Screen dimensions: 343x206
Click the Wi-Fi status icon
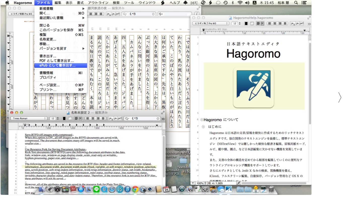240,3
